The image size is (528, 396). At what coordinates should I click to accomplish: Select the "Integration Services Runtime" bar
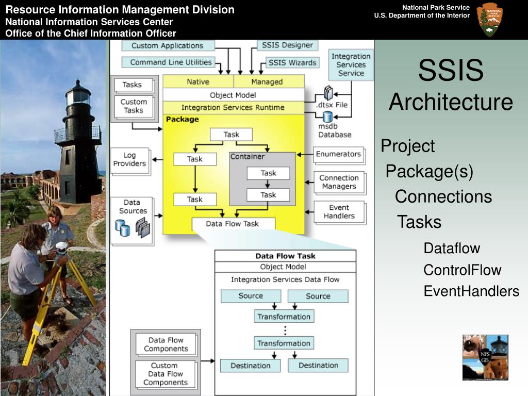pyautogui.click(x=234, y=107)
